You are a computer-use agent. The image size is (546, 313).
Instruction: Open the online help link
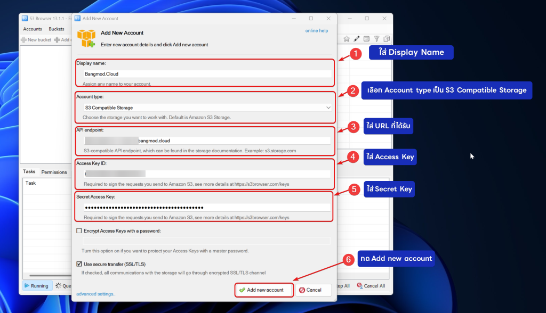point(316,31)
